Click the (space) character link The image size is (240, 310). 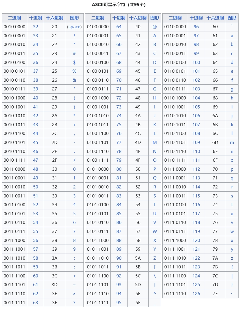pos(74,27)
